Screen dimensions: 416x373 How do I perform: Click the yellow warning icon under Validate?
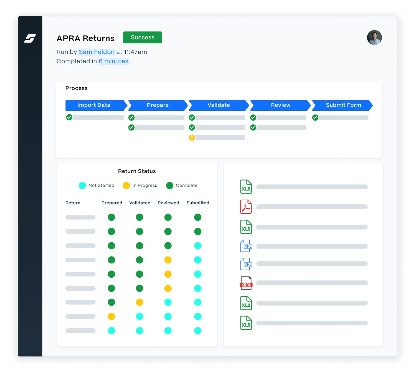pos(192,138)
